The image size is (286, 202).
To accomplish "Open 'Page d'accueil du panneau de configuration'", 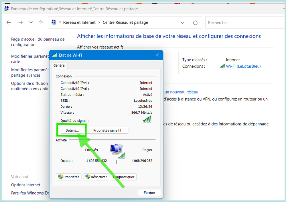I will (38, 42).
